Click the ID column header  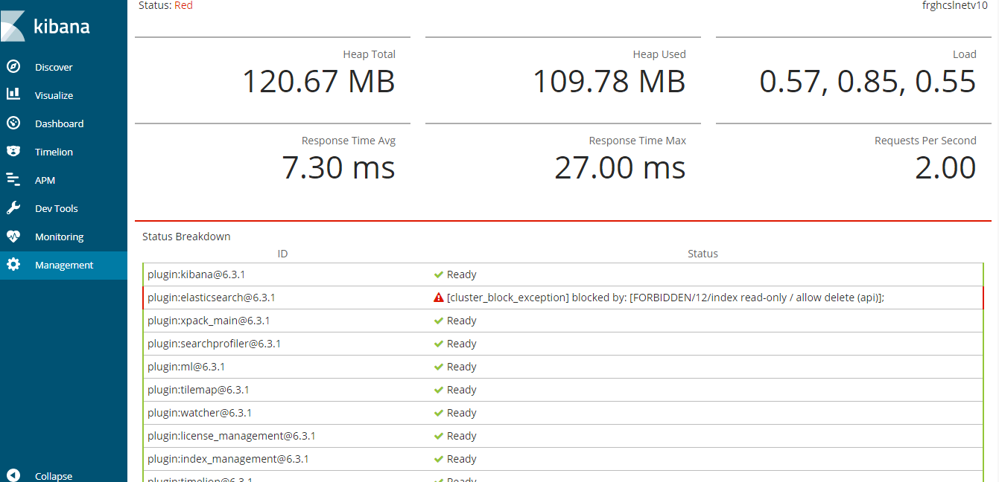click(282, 254)
